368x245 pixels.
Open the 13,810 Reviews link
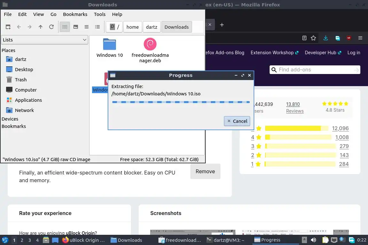point(295,108)
